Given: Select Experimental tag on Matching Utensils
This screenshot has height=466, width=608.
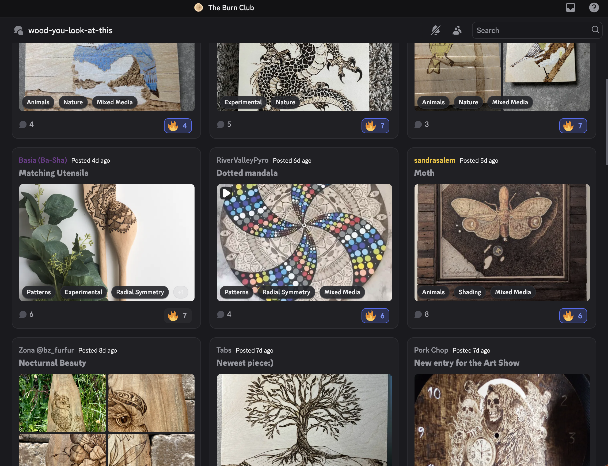Looking at the screenshot, I should tap(83, 292).
